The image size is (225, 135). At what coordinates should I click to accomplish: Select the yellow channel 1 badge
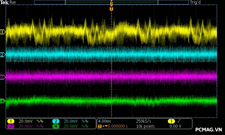pos(11,121)
